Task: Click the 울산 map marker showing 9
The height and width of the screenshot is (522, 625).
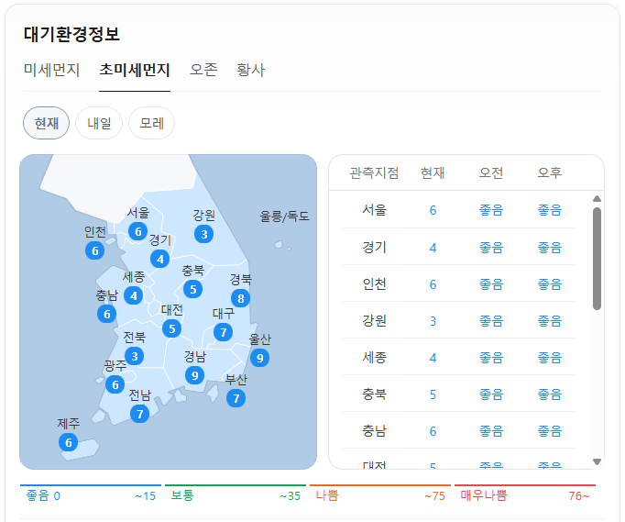Action: pyautogui.click(x=260, y=359)
